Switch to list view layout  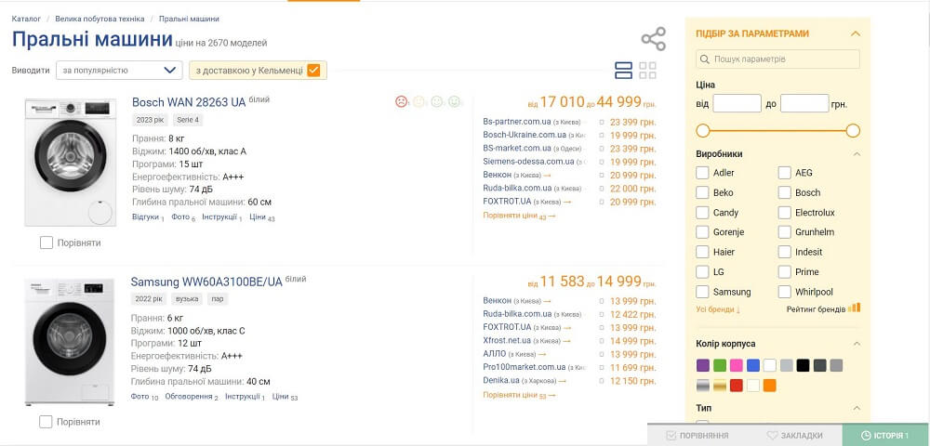(624, 71)
